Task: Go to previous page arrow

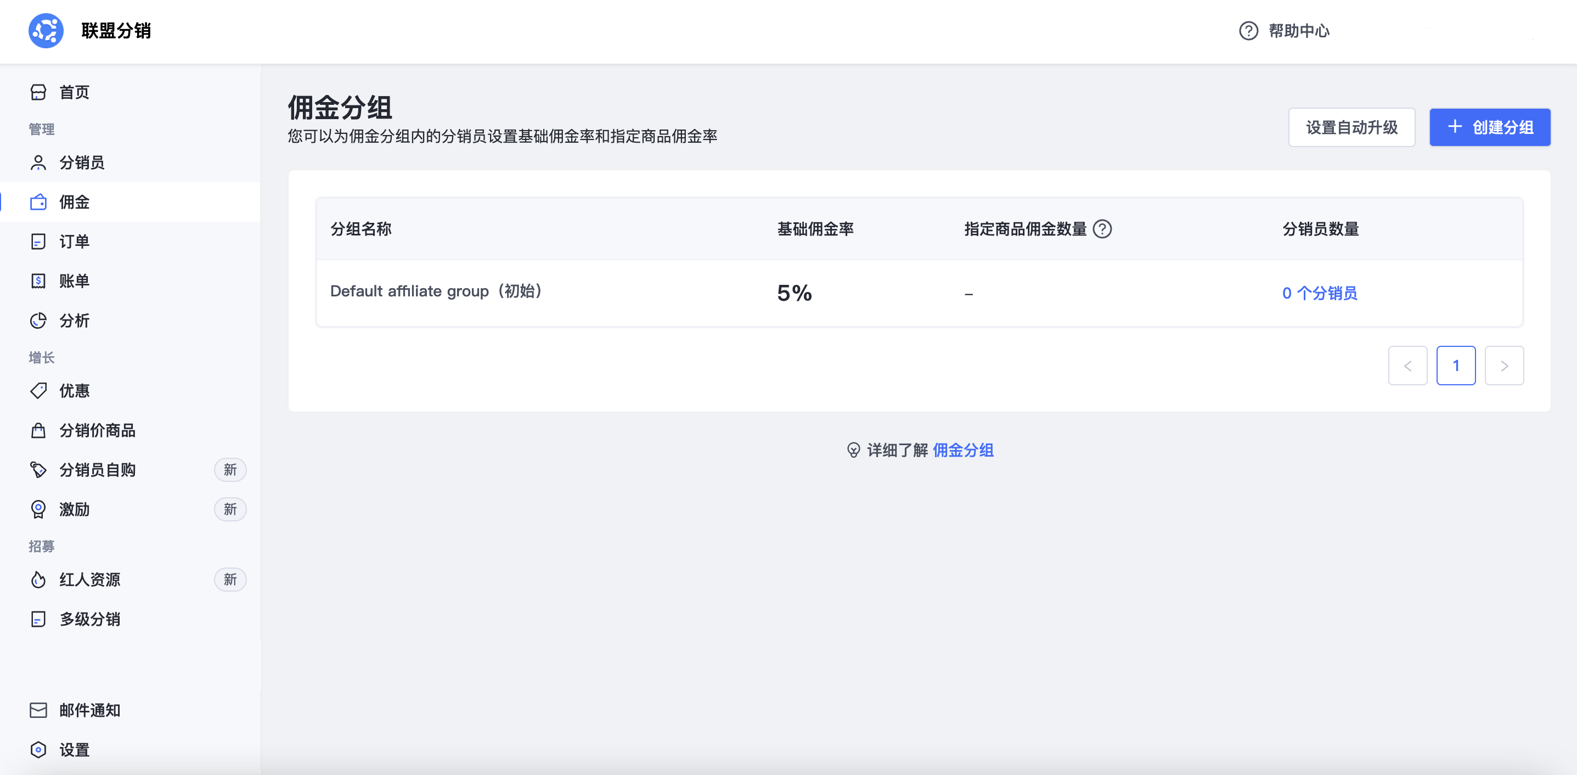Action: click(x=1407, y=366)
